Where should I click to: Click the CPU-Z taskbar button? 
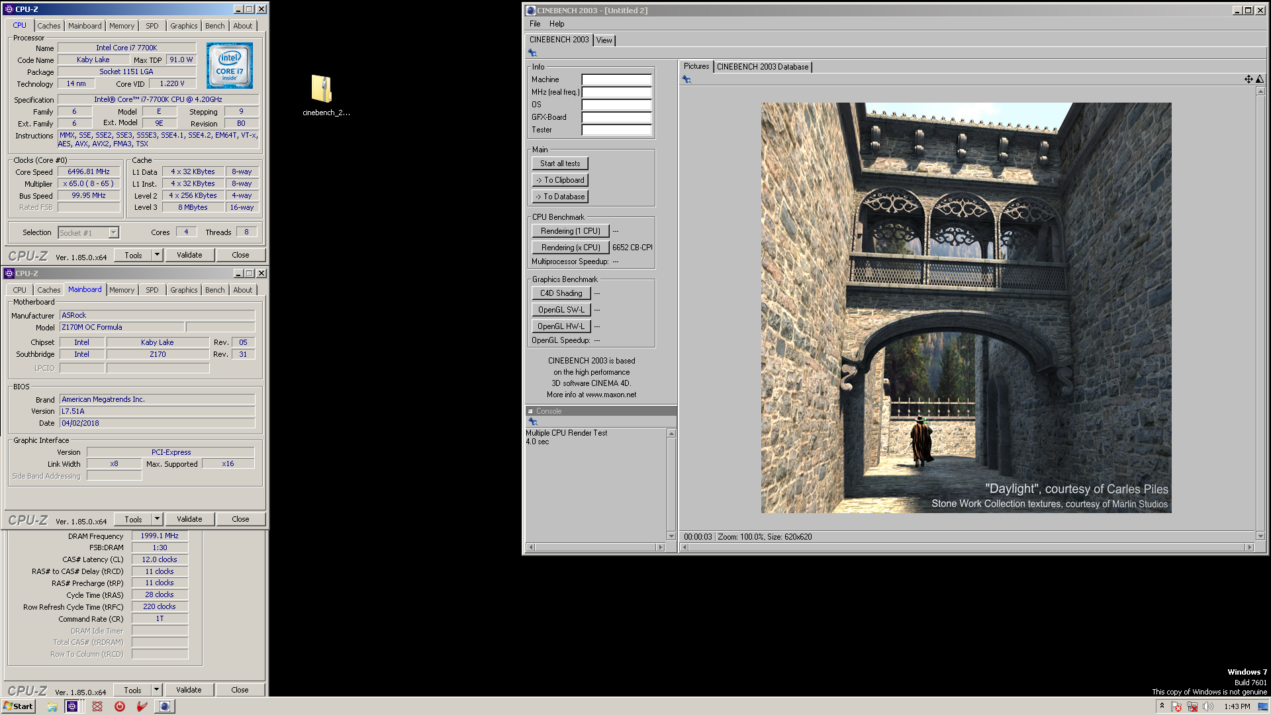click(72, 706)
